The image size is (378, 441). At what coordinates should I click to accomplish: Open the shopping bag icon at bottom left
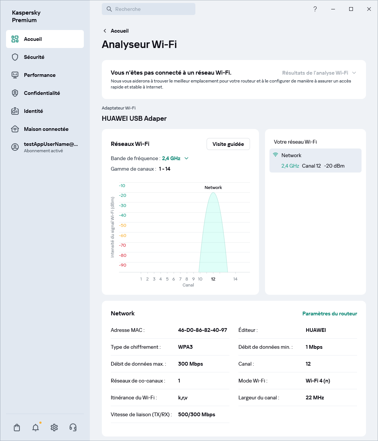pos(16,427)
